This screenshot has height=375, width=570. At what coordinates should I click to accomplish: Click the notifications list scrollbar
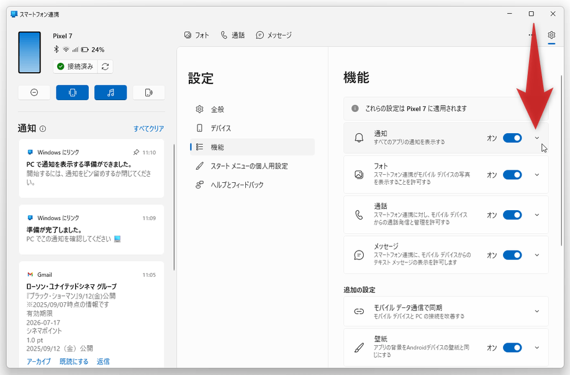(x=174, y=208)
